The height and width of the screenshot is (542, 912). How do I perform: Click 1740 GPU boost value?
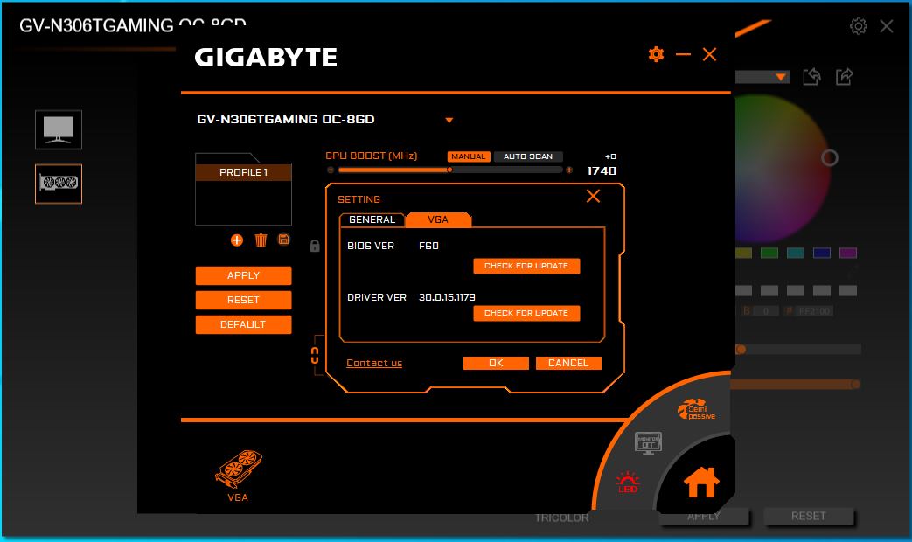coord(602,171)
